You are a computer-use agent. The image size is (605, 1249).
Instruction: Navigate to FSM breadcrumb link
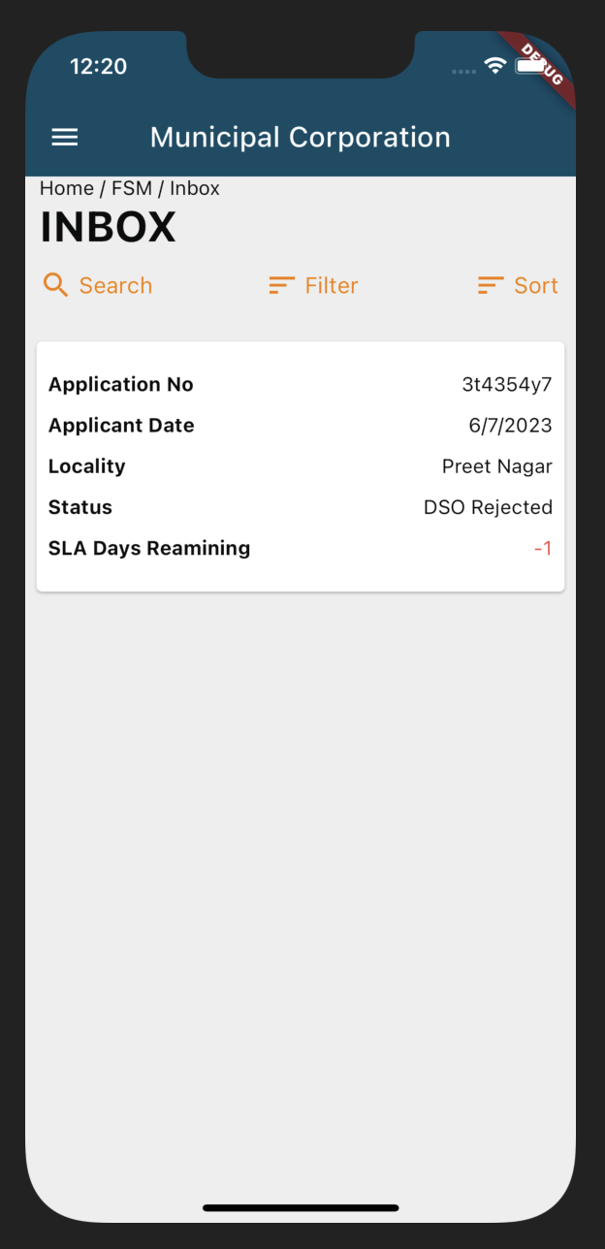pos(132,188)
